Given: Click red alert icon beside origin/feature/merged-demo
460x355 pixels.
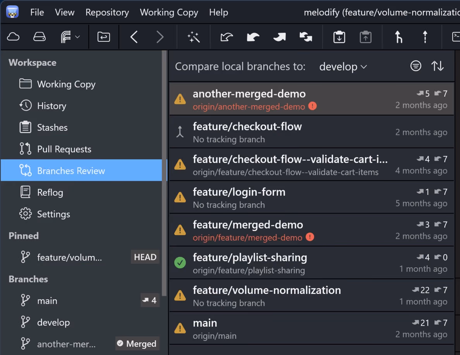Looking at the screenshot, I should pyautogui.click(x=310, y=237).
